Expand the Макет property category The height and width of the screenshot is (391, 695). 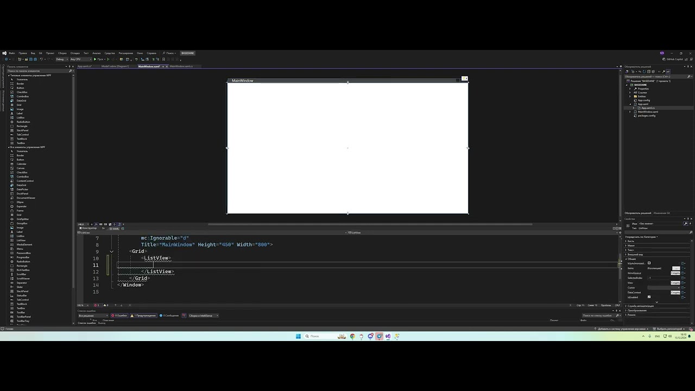(626, 245)
